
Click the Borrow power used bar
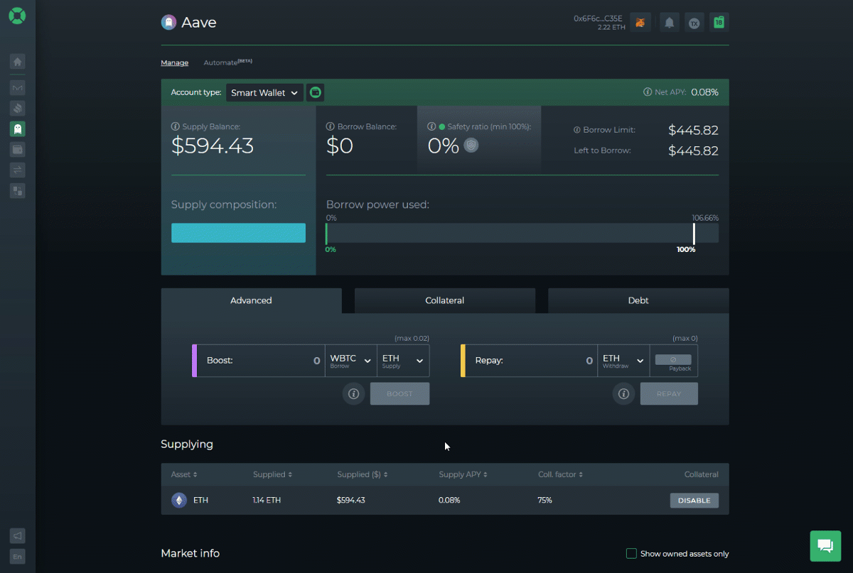click(522, 234)
